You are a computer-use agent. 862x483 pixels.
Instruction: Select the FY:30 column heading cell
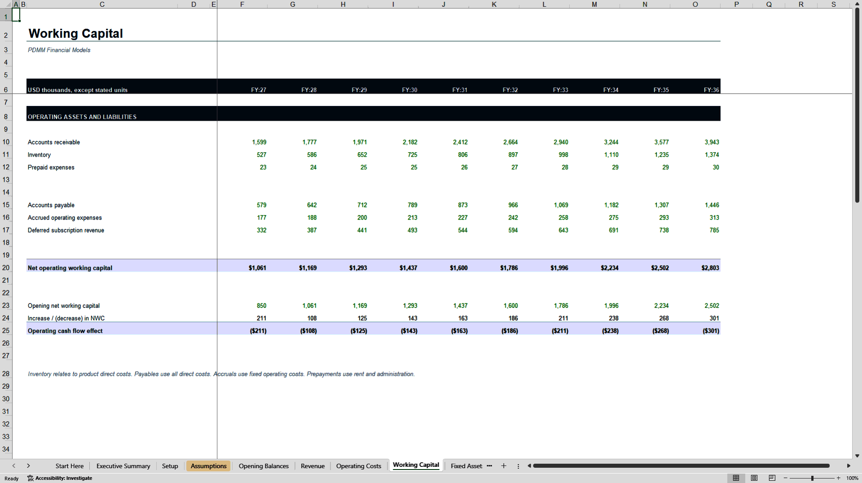point(409,90)
